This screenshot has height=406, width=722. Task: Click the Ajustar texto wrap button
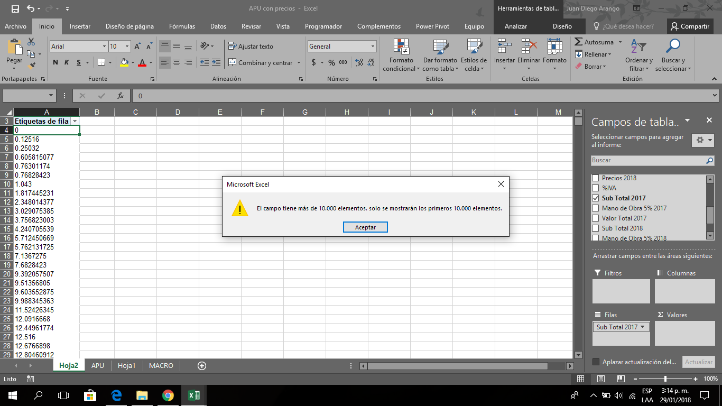pyautogui.click(x=251, y=47)
